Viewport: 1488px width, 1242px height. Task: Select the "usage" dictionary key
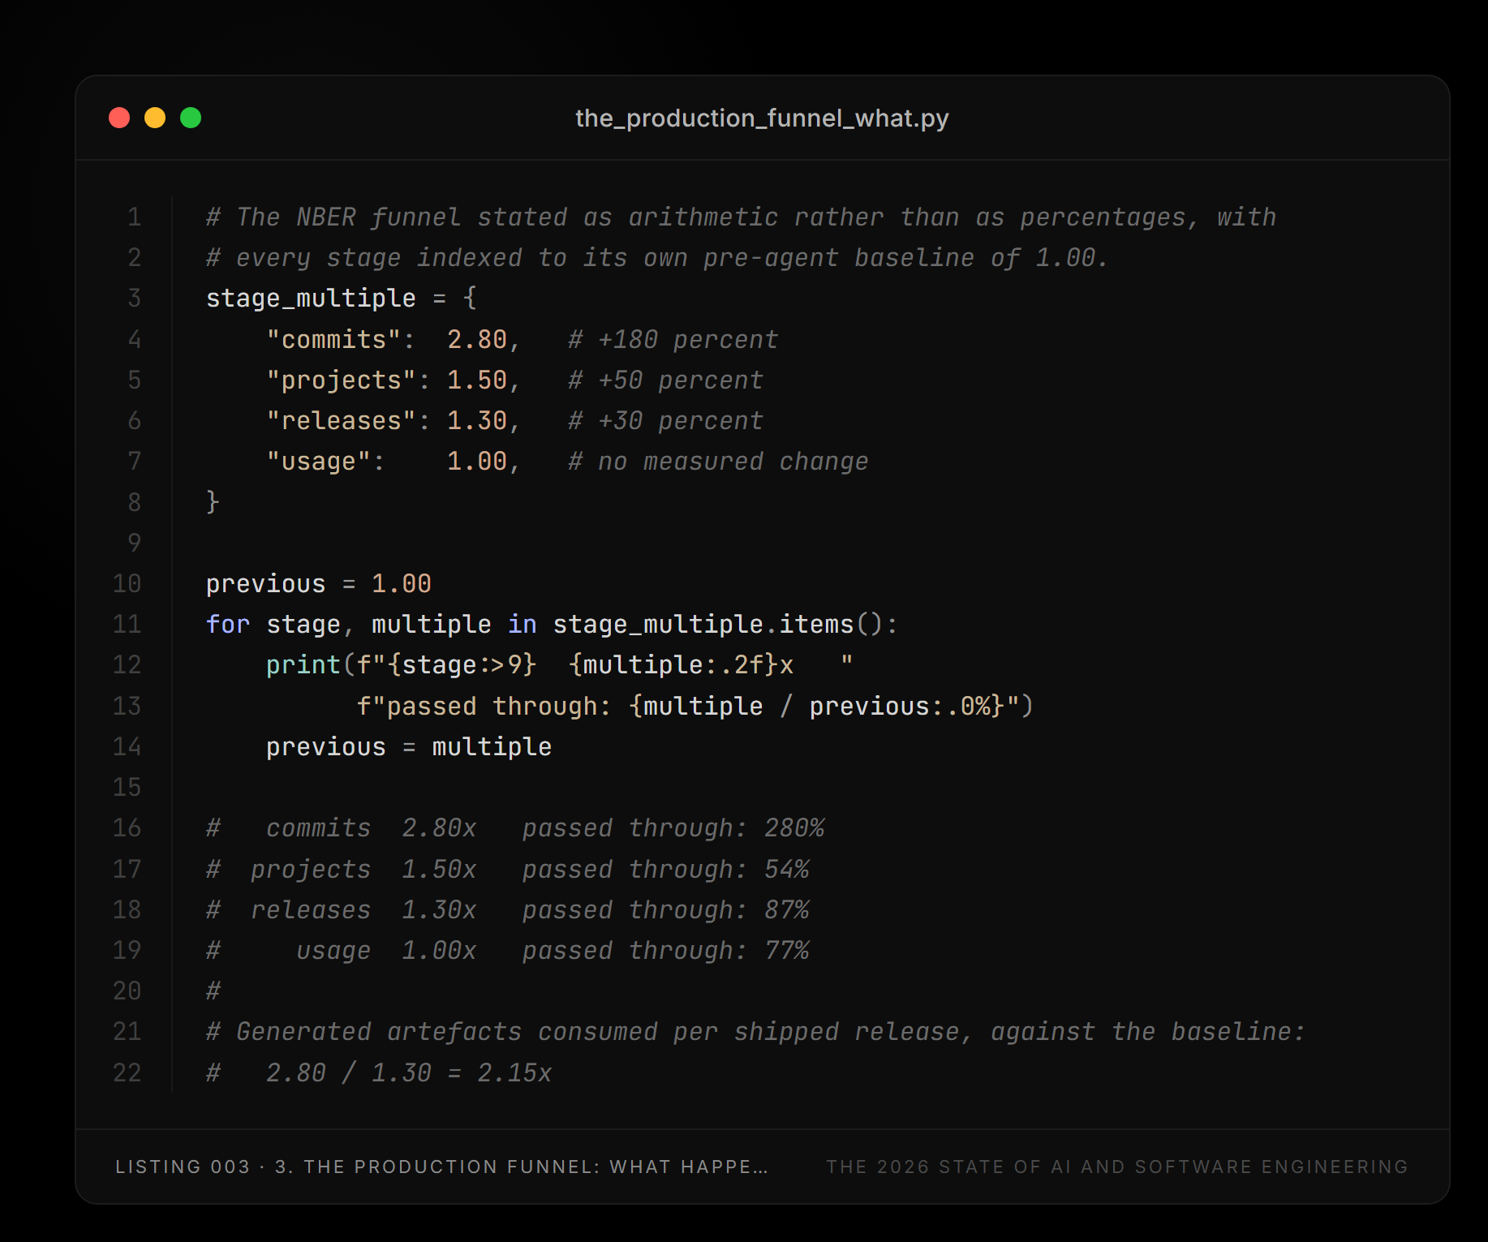coord(319,461)
